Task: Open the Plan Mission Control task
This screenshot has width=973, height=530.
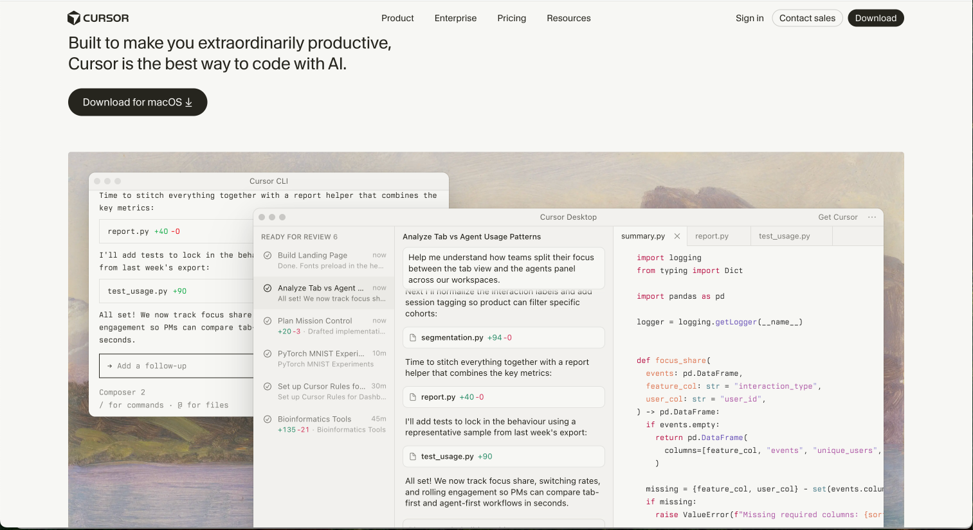Action: pos(324,326)
